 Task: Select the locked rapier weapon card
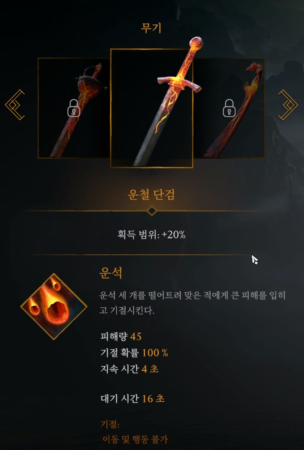click(74, 108)
